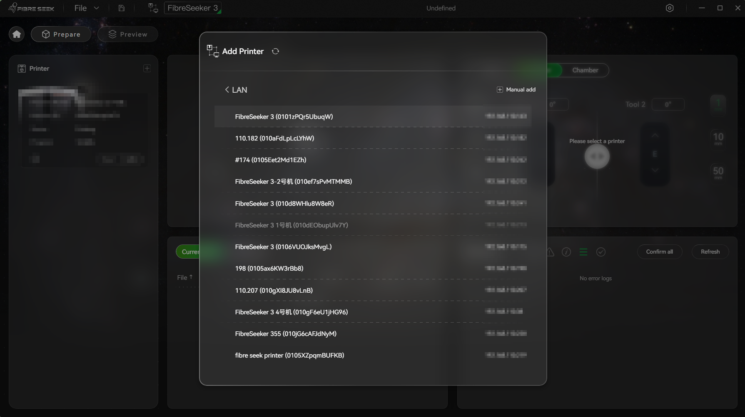Image resolution: width=745 pixels, height=417 pixels.
Task: Click the refresh icon beside Add Printer
Action: [x=275, y=51]
